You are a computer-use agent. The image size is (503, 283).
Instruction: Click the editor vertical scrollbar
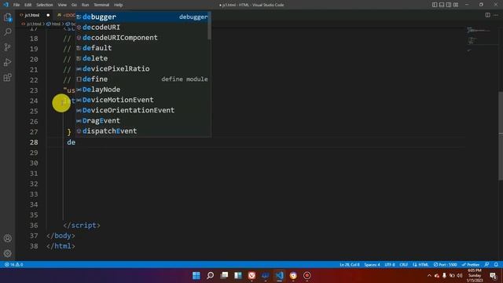pyautogui.click(x=501, y=136)
